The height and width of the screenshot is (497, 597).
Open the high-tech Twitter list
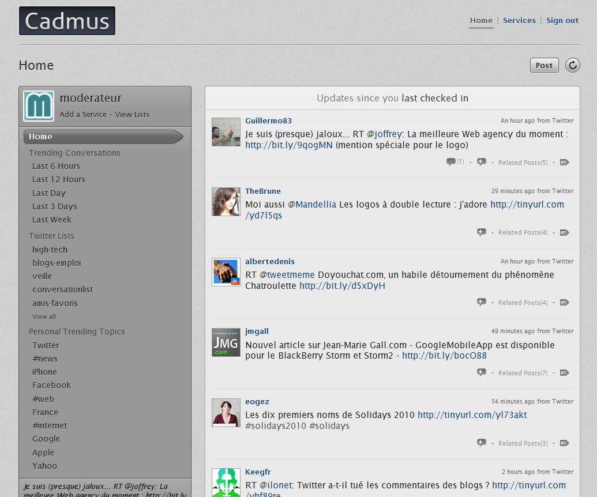(50, 250)
